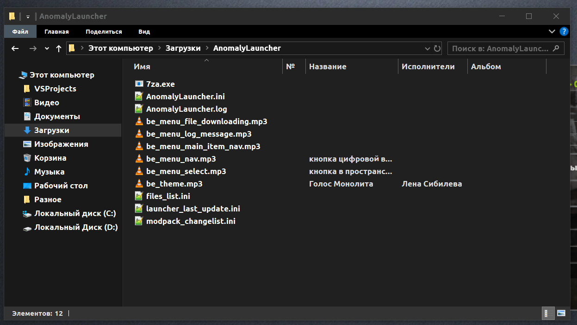Click the 7za.exe file icon

(139, 84)
